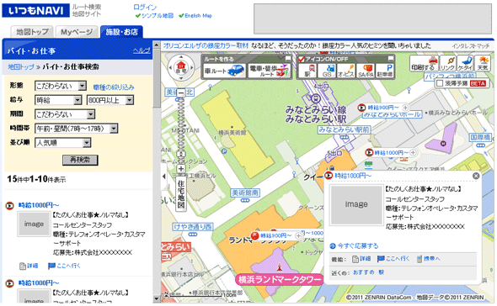This screenshot has height=306, width=497.
Task: Toggle the English Map check option
Action: [x=195, y=15]
